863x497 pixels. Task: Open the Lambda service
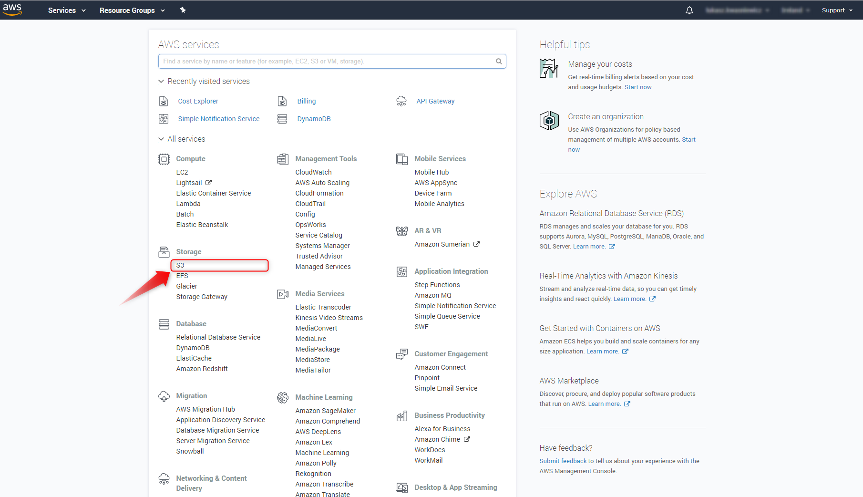click(188, 204)
